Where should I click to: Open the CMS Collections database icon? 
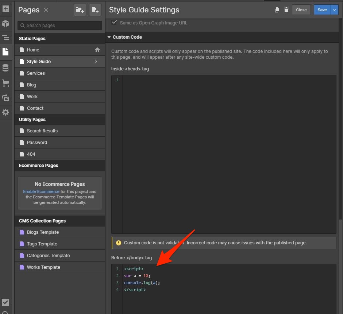pos(6,68)
